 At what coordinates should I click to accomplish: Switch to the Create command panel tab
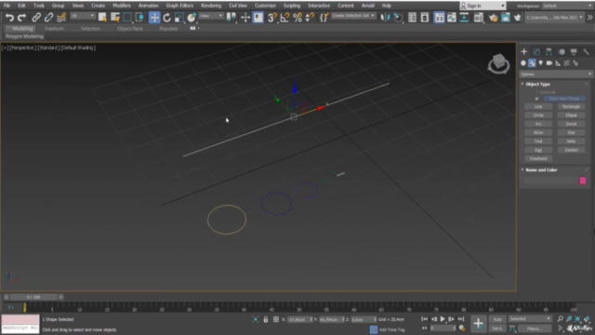pyautogui.click(x=524, y=52)
